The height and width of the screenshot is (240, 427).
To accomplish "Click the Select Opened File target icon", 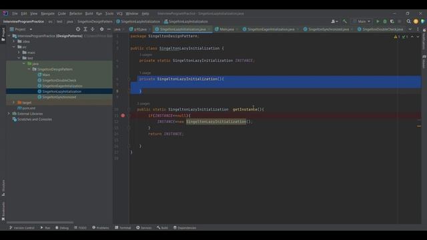I will pos(78,29).
